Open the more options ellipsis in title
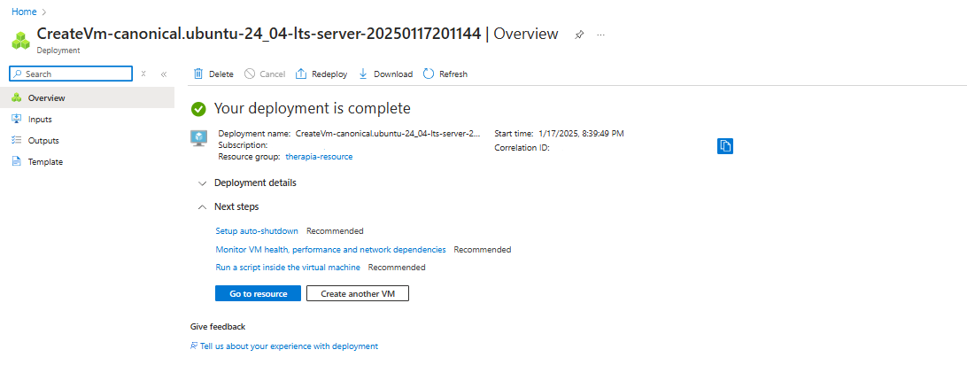967x373 pixels. [x=600, y=35]
